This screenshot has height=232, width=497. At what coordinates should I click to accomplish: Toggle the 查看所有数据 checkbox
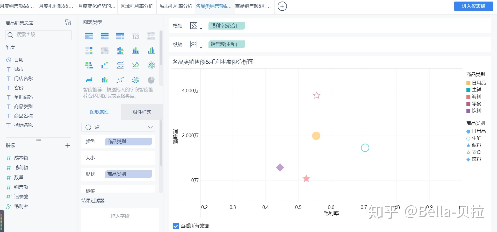pyautogui.click(x=176, y=226)
